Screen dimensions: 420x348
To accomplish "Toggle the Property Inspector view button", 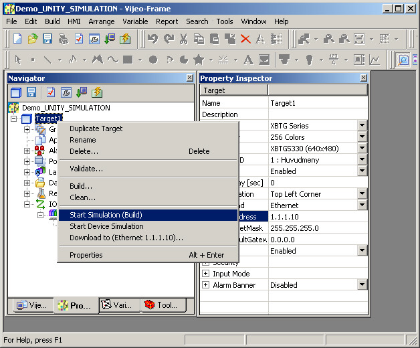I will (x=403, y=60).
